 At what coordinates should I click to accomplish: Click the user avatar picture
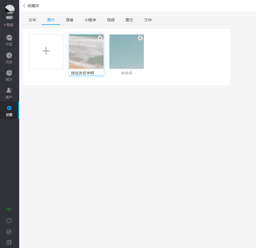pos(10,10)
